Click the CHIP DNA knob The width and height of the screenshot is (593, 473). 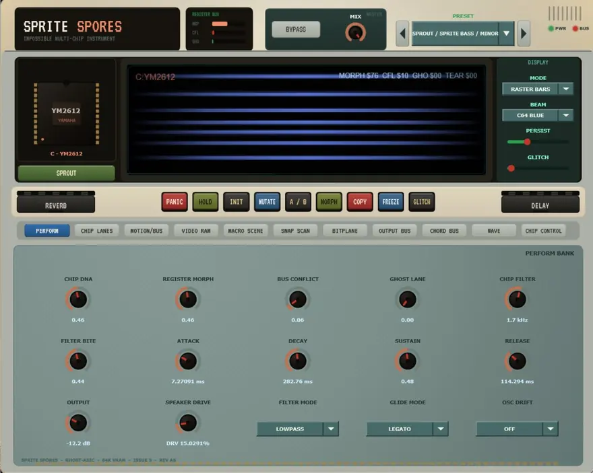coord(78,299)
